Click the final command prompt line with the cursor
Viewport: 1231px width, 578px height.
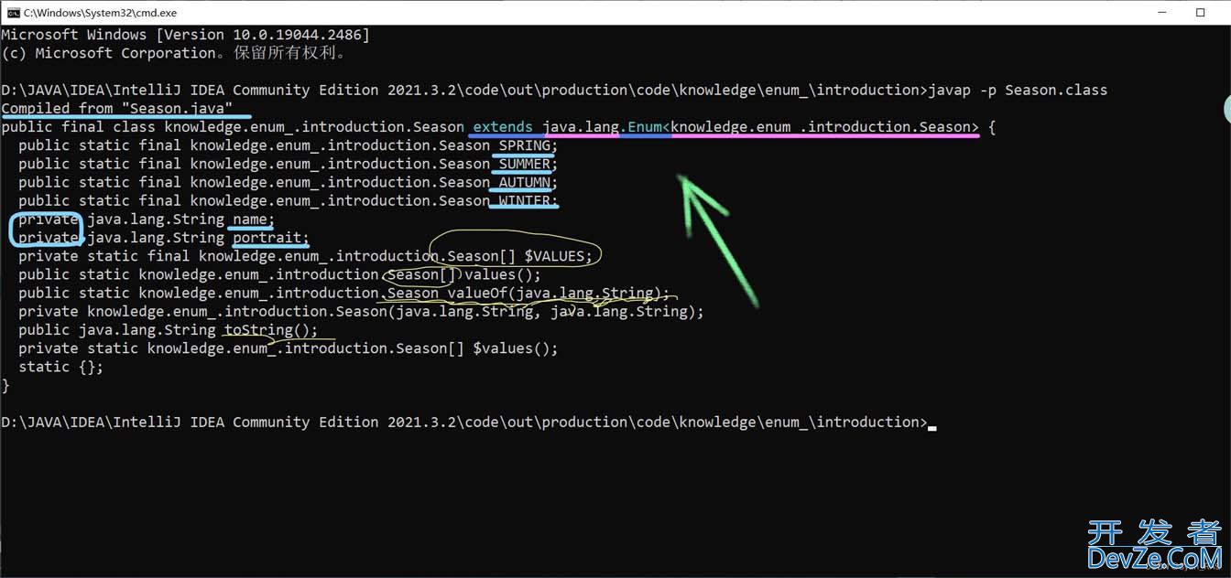point(468,422)
